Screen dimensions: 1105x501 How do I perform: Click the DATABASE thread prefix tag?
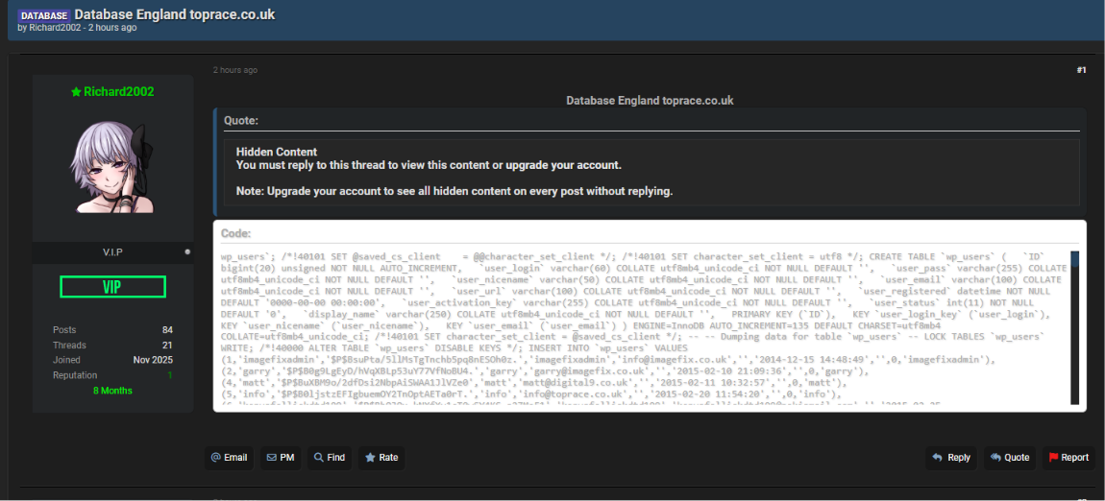tap(43, 14)
